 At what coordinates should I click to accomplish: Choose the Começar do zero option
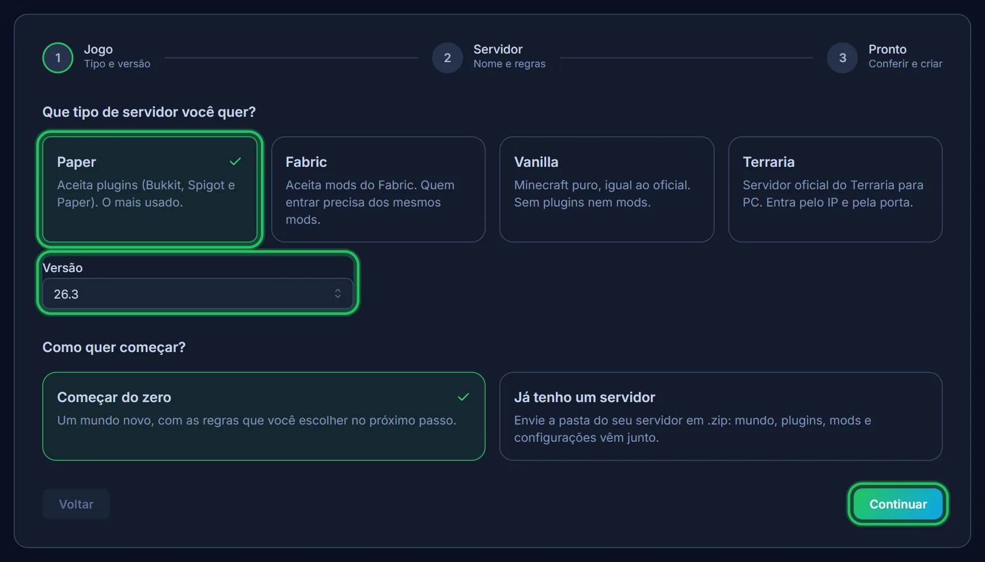(x=264, y=416)
